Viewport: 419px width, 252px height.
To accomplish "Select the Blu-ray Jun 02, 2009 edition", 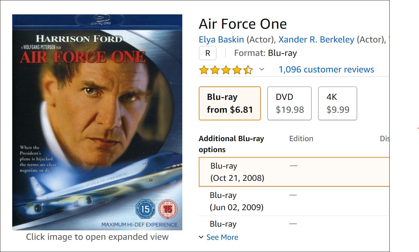I will pyautogui.click(x=236, y=201).
